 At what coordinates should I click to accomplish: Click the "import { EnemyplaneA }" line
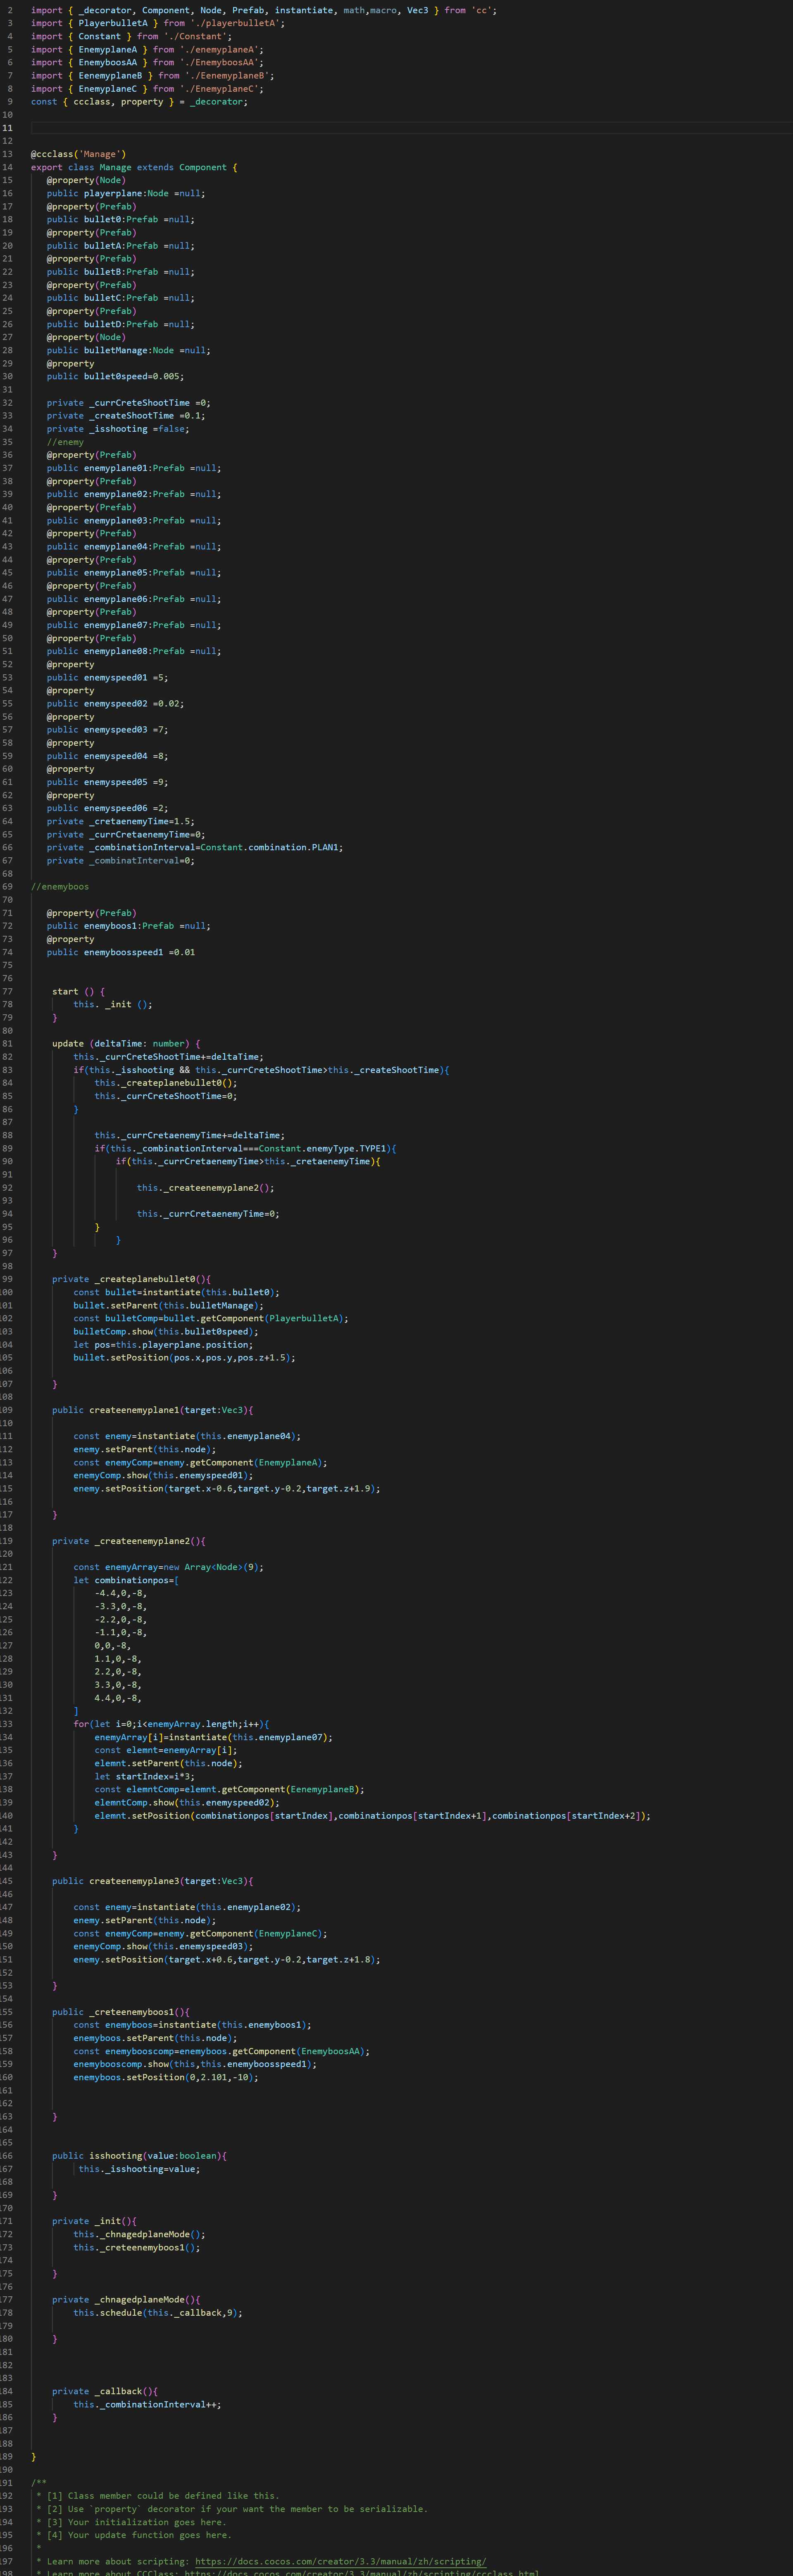click(x=148, y=49)
